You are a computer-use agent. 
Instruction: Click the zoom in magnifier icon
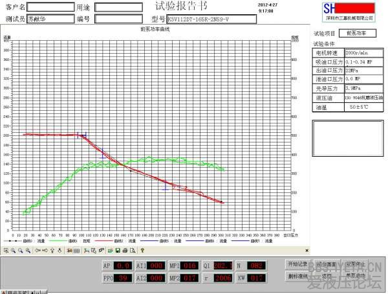point(14,250)
